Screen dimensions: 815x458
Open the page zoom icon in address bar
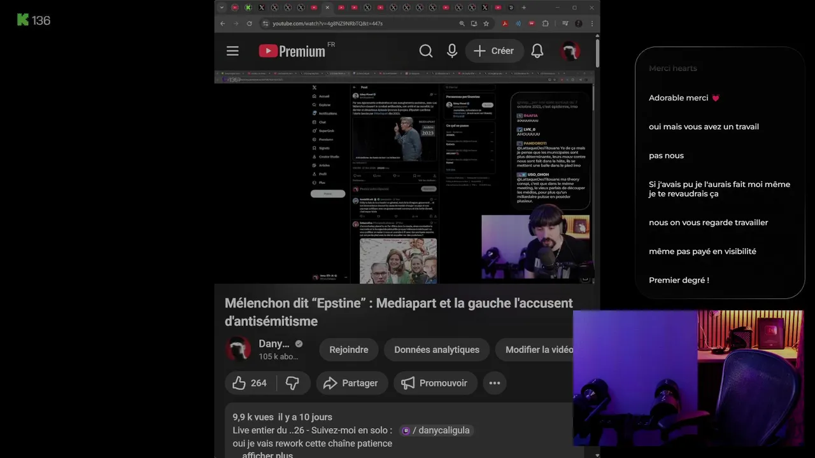(x=462, y=24)
